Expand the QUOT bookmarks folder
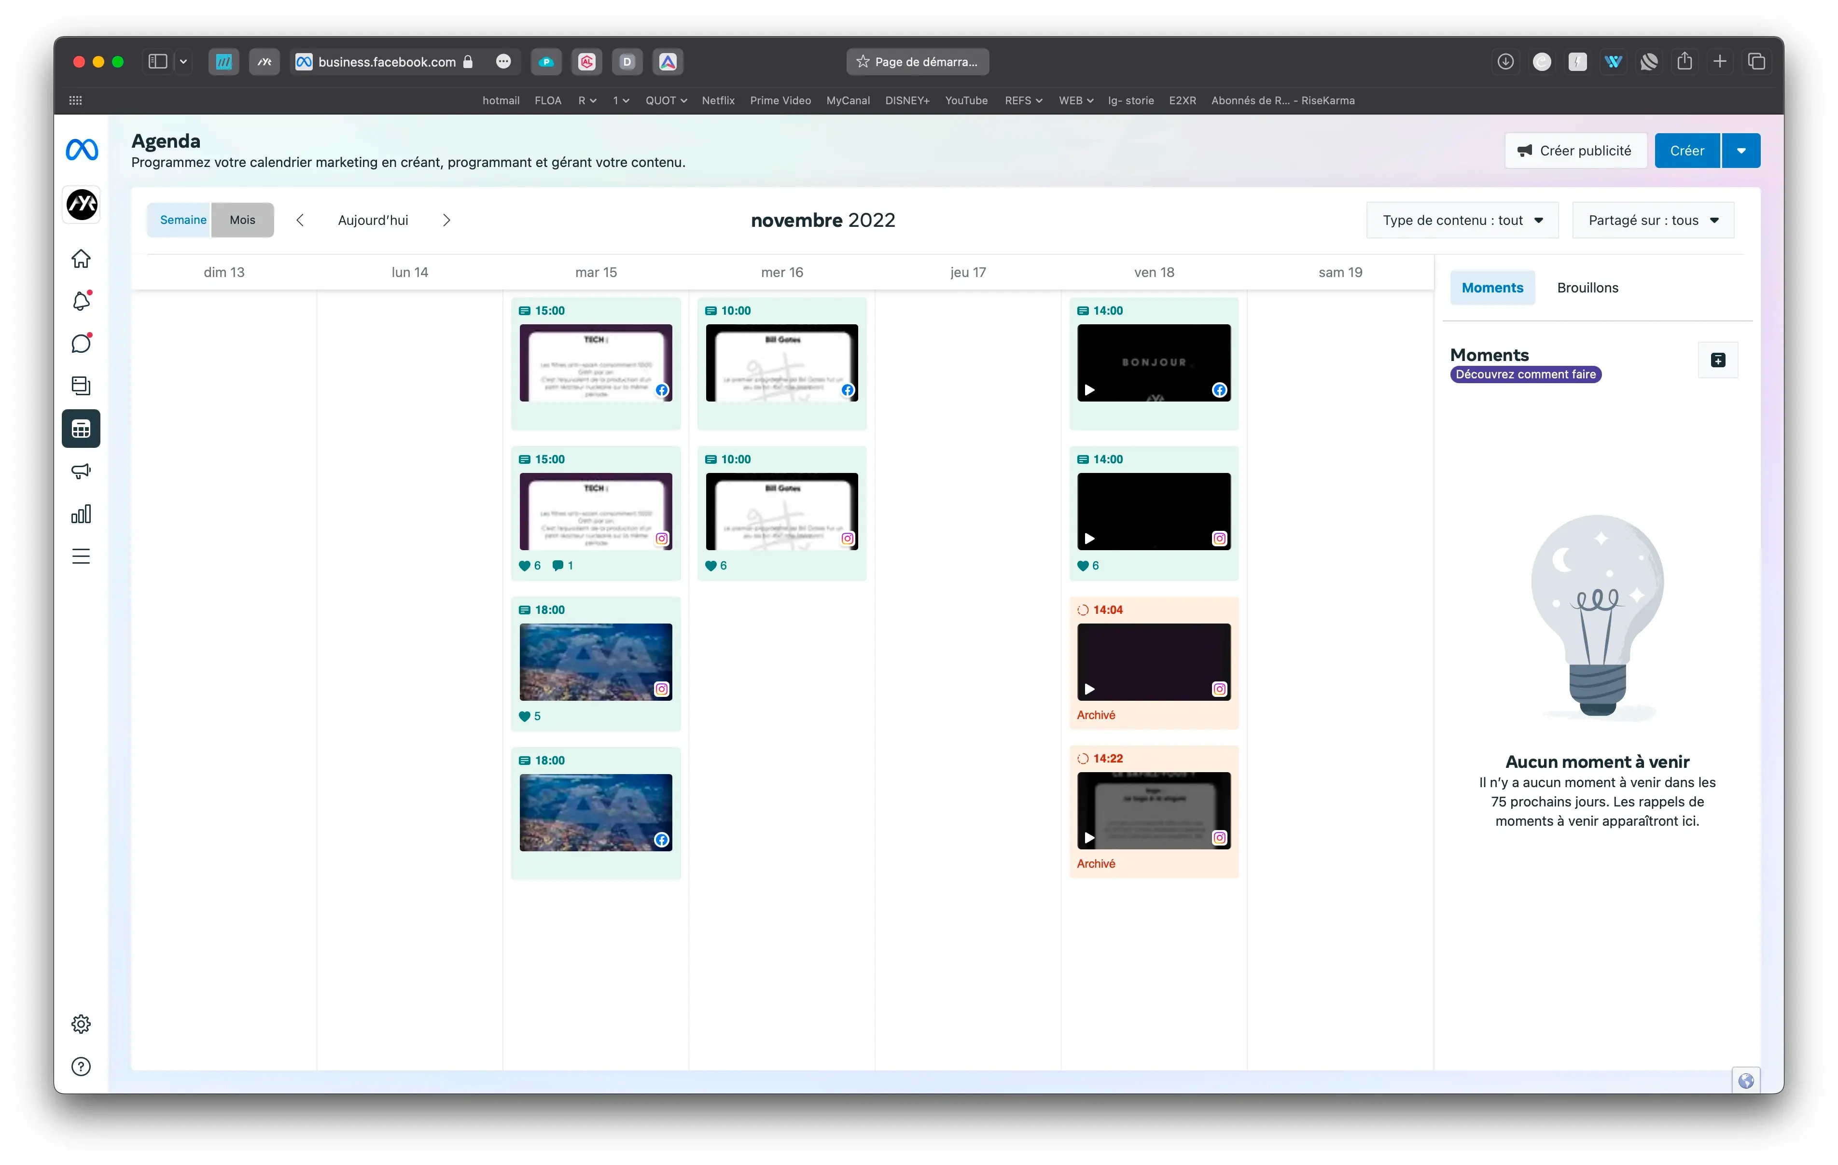The image size is (1838, 1165). pos(666,100)
